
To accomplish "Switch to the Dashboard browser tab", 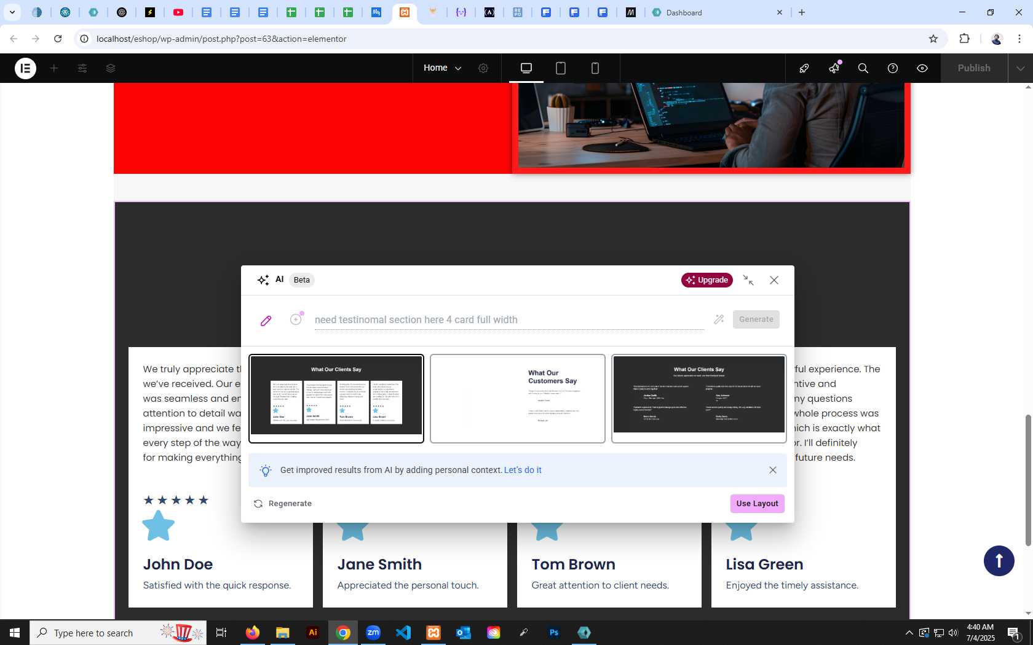I will click(716, 12).
